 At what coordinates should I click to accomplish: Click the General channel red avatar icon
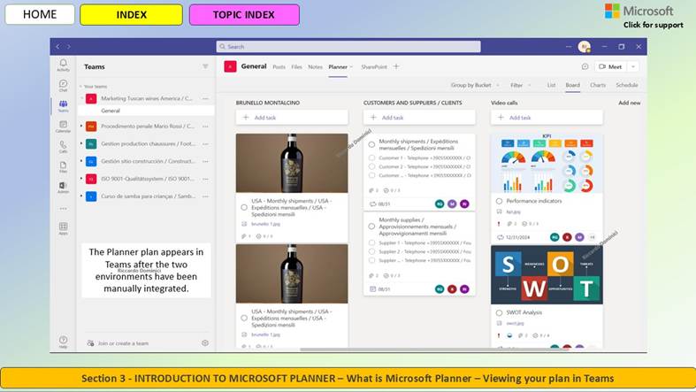click(230, 66)
